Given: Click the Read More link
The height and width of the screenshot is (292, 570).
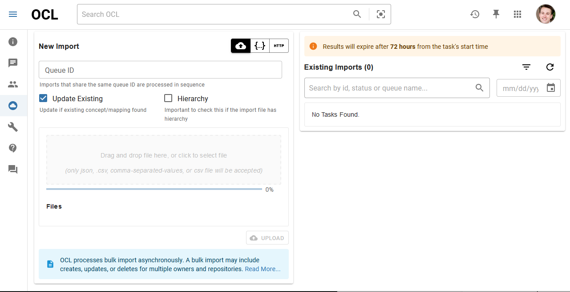Looking at the screenshot, I should pos(263,269).
